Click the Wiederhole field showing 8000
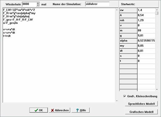This screenshot has height=117, width=161. click(29, 4)
